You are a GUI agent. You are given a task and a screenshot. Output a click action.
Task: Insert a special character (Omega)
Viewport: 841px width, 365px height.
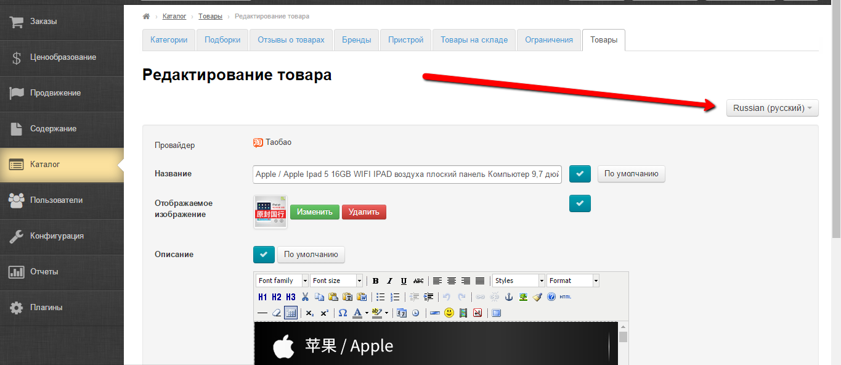click(343, 313)
